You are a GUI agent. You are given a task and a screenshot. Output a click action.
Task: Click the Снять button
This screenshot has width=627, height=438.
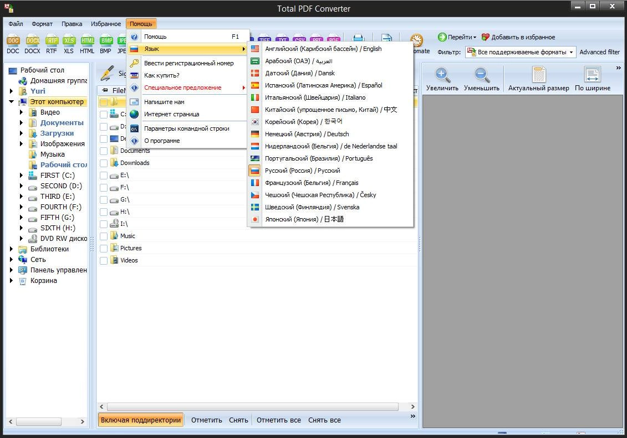coord(238,420)
